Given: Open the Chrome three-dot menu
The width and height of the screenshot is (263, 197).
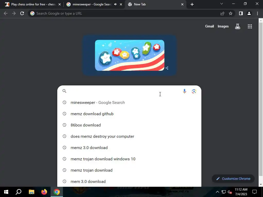Looking at the screenshot, I should (257, 13).
